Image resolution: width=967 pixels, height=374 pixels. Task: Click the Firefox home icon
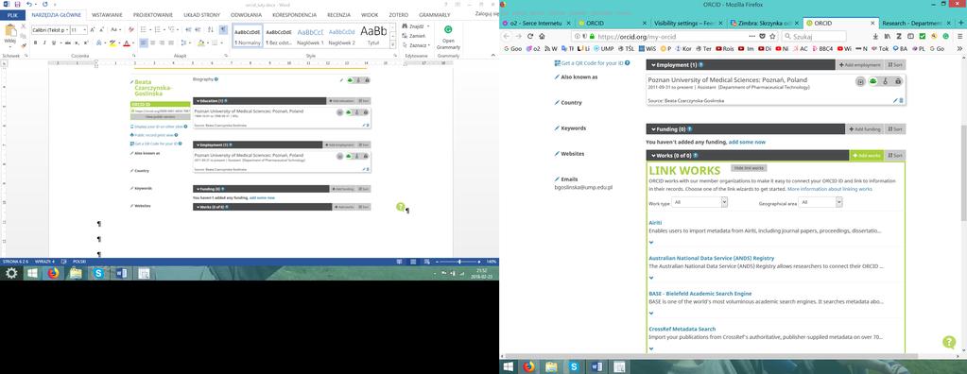click(542, 36)
